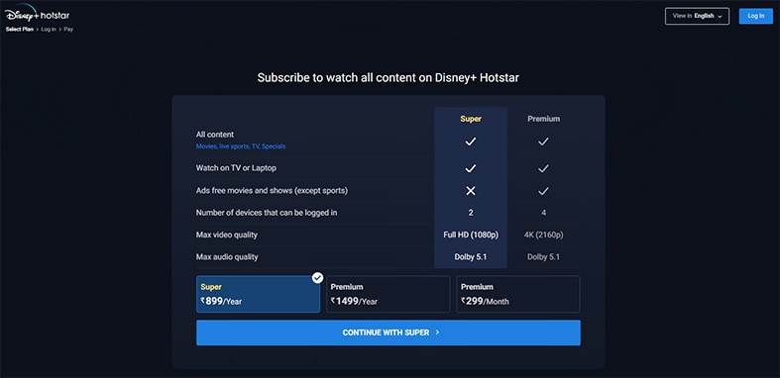Click the Pay breadcrumb step

tap(68, 30)
